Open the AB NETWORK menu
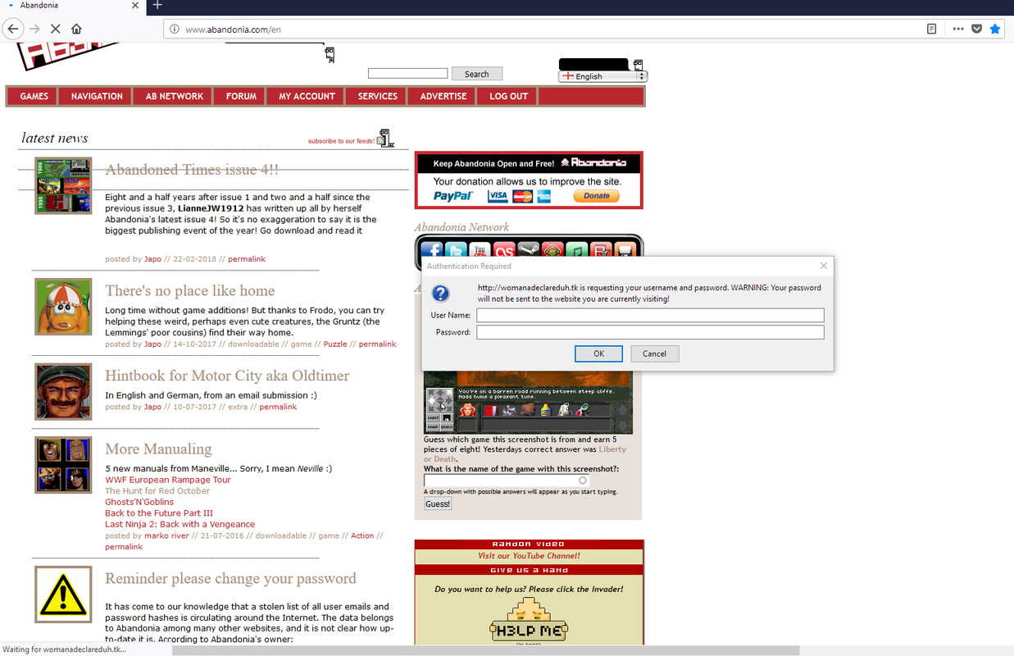 pyautogui.click(x=175, y=96)
